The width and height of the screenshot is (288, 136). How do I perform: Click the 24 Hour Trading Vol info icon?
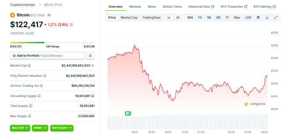tap(42, 86)
